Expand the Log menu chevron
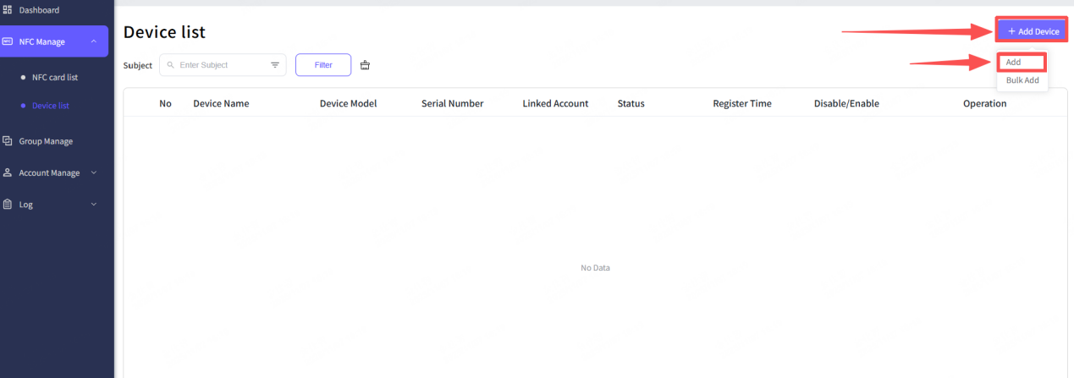1074x378 pixels. (x=93, y=205)
